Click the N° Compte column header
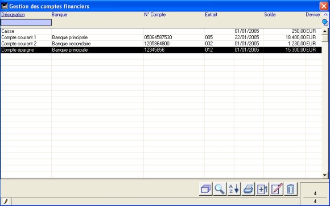The height and width of the screenshot is (206, 330). click(x=155, y=15)
